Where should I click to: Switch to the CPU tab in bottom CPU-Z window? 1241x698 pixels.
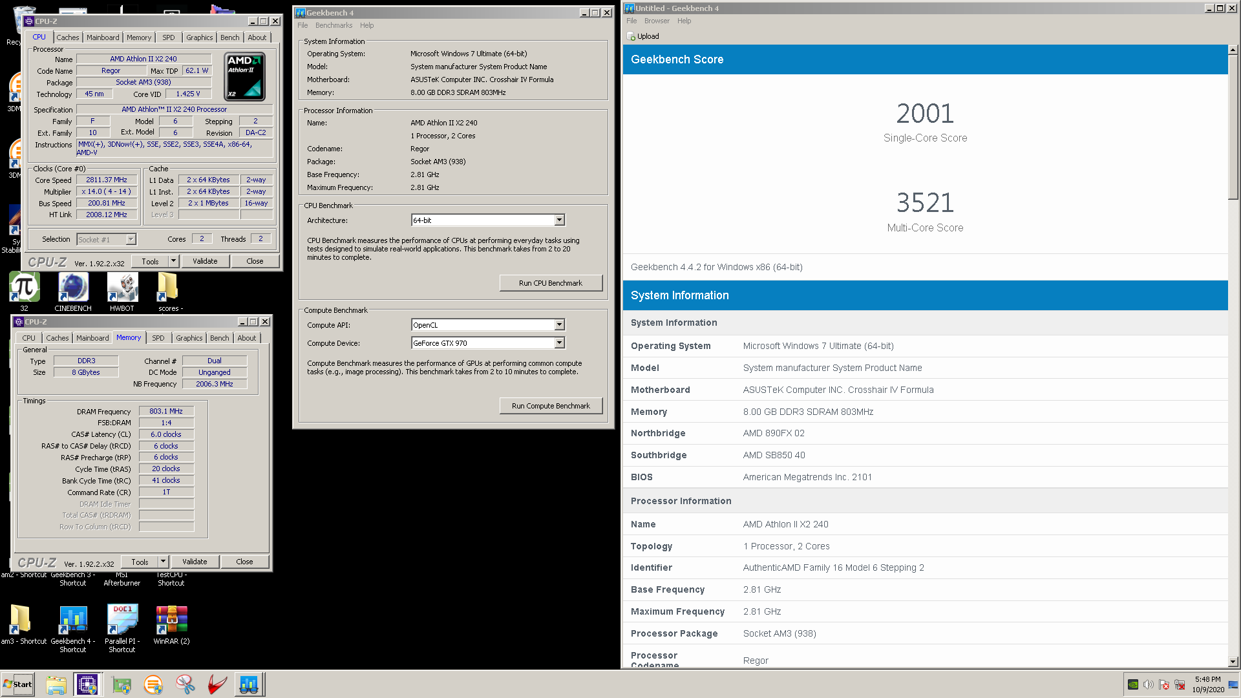click(x=29, y=338)
